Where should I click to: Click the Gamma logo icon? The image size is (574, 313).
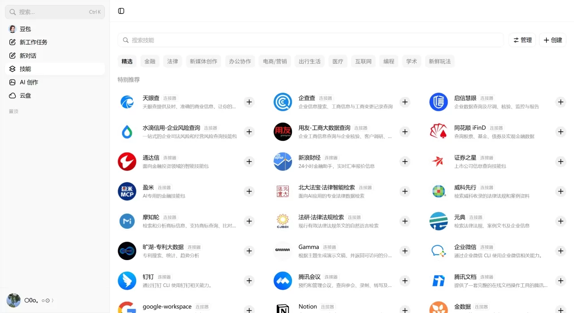pyautogui.click(x=283, y=251)
